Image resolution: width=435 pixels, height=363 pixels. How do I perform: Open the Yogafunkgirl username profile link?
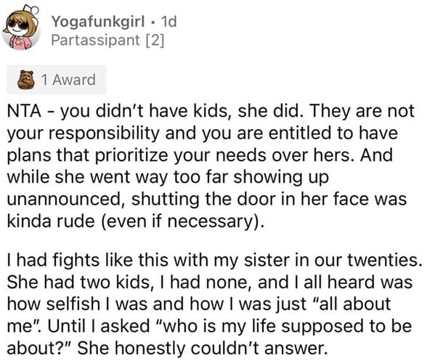pyautogui.click(x=98, y=22)
